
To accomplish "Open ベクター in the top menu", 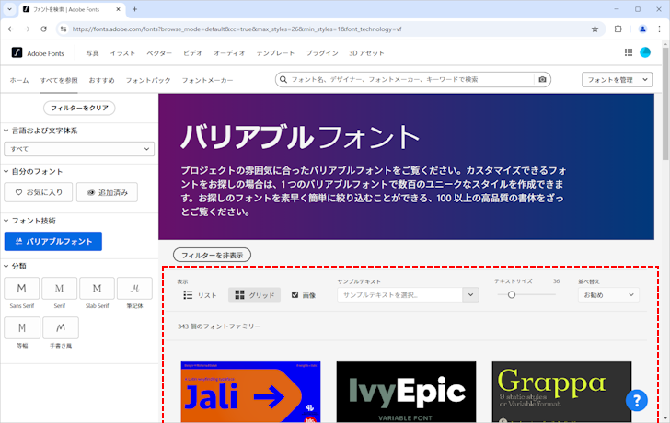I will (159, 53).
